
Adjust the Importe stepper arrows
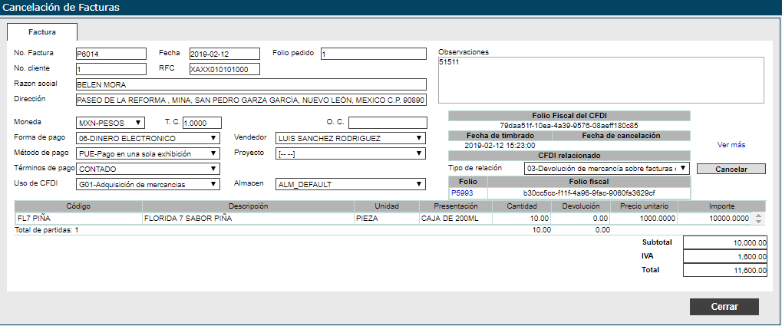(x=759, y=219)
